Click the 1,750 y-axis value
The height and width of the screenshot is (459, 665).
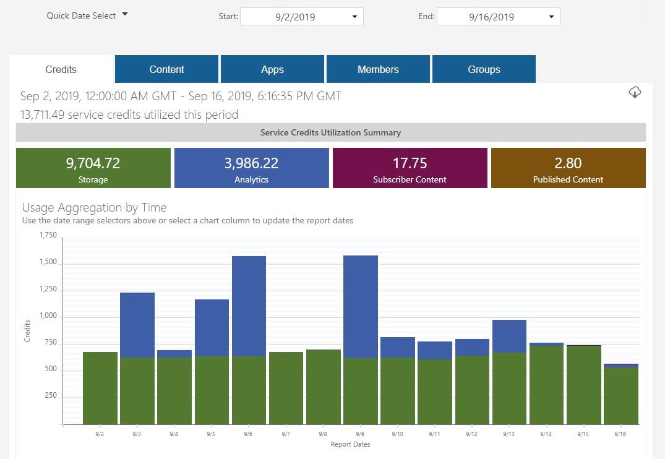[x=48, y=235]
